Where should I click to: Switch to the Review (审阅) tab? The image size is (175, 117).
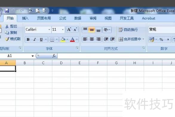pyautogui.click(x=93, y=18)
